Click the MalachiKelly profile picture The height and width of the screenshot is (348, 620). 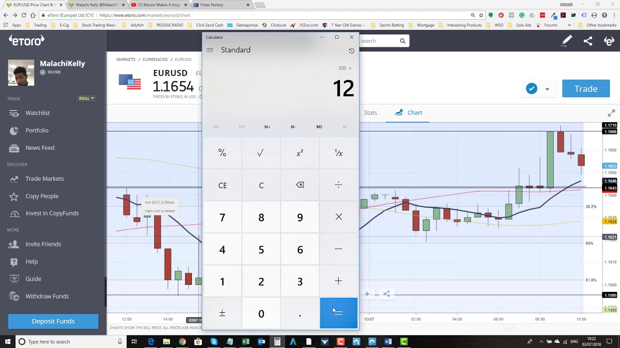(21, 73)
